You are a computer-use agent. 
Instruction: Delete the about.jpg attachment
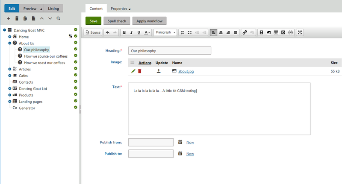coord(140,71)
